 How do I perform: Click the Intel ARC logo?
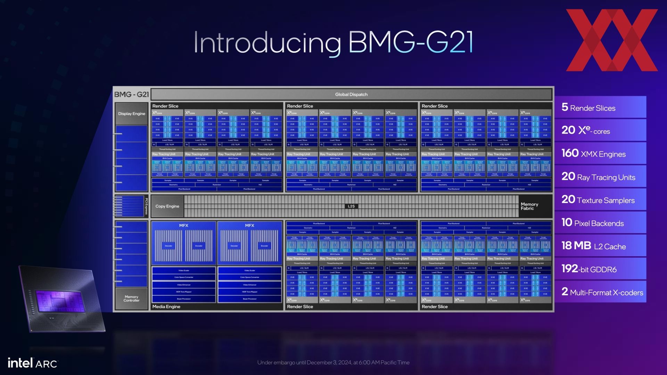[x=33, y=363]
